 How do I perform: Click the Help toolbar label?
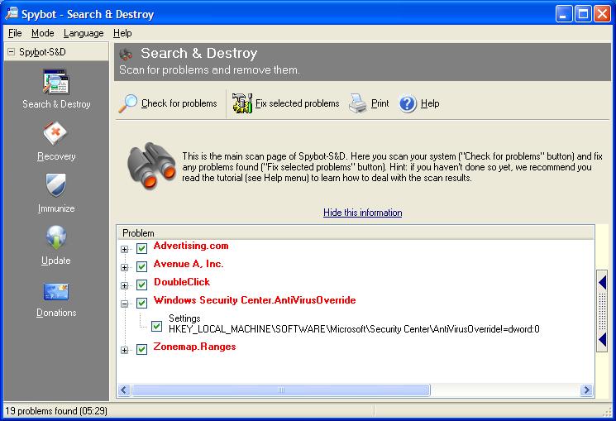point(430,103)
